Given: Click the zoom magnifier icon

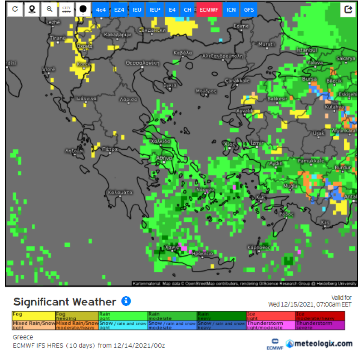Looking at the screenshot, I should (x=49, y=10).
